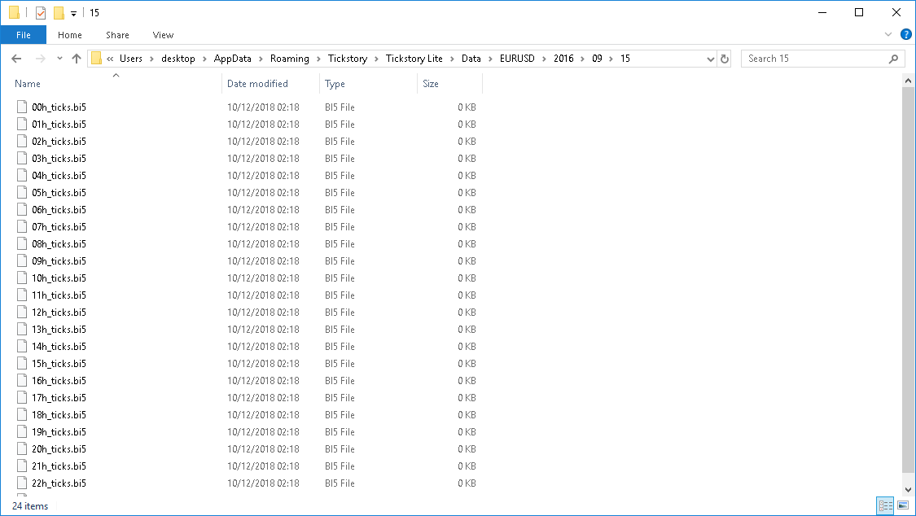The width and height of the screenshot is (916, 516).
Task: Click the search magnifier icon
Action: tap(893, 59)
